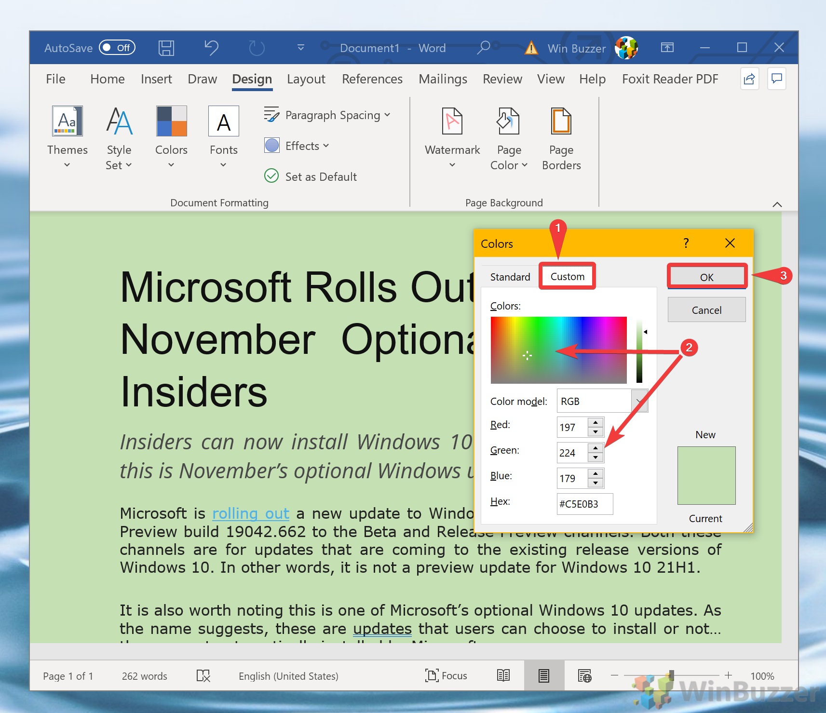Pick a color in the spectrum field

(x=559, y=350)
